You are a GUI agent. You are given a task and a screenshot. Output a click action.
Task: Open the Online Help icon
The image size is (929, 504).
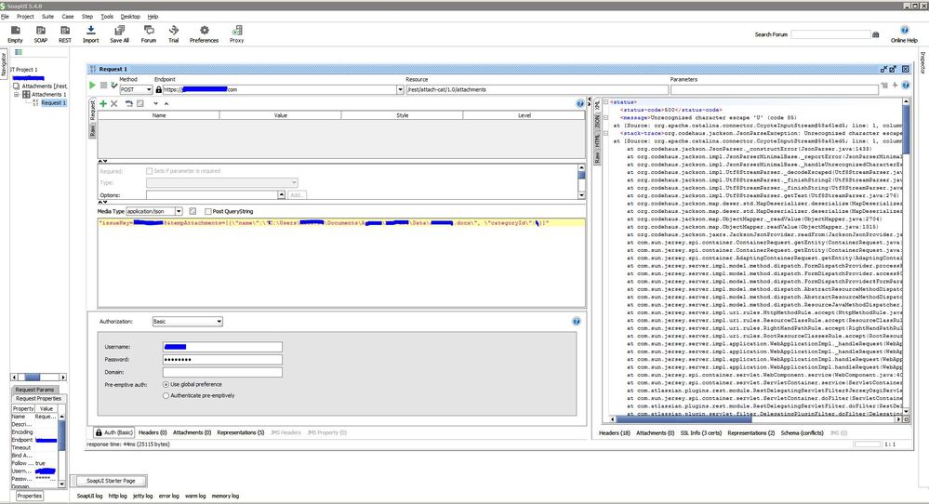pyautogui.click(x=904, y=30)
